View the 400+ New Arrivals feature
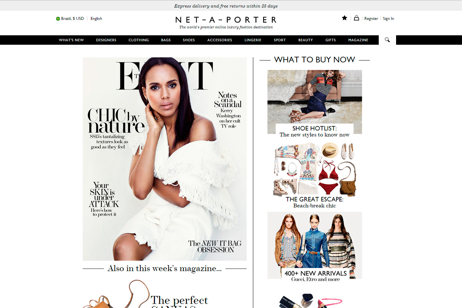Screen dimensions: 462x308 tap(314, 245)
